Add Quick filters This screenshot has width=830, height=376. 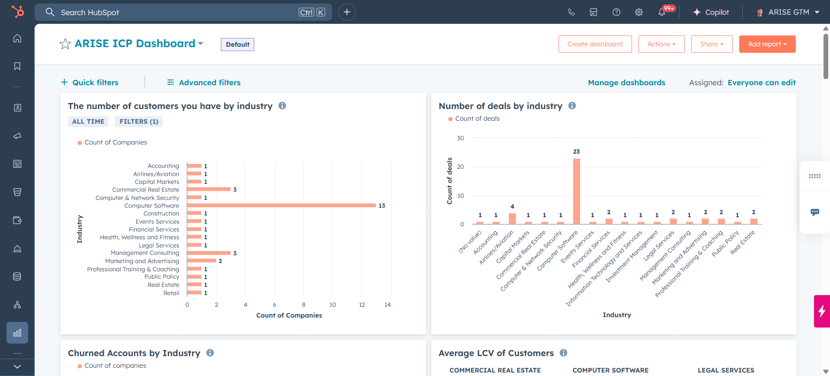coord(89,83)
